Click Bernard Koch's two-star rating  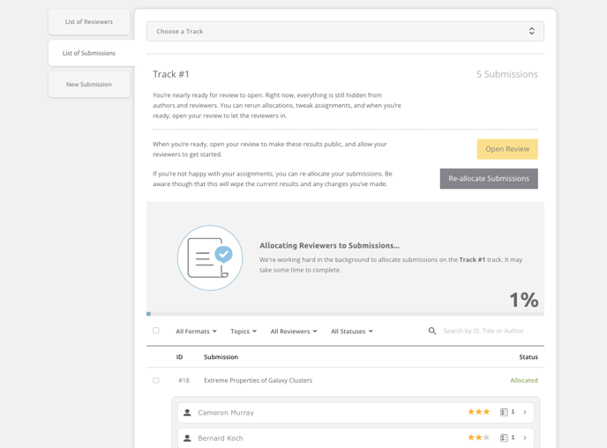478,437
